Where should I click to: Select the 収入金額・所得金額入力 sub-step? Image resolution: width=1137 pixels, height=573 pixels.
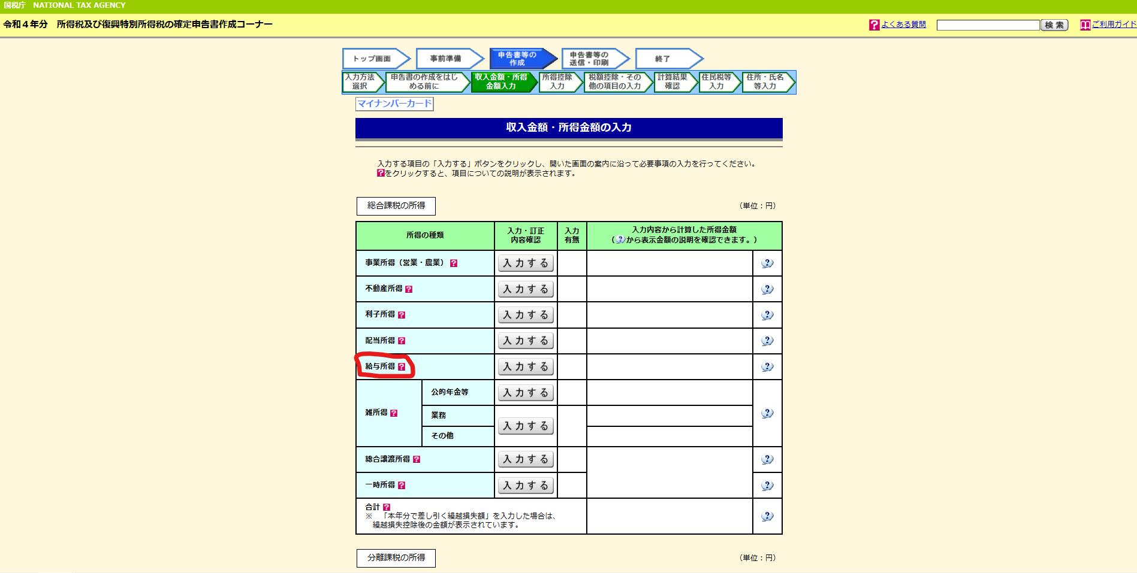point(503,82)
